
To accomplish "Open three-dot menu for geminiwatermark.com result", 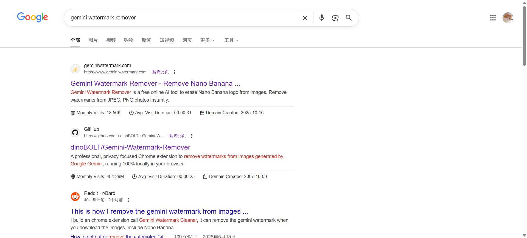I will (175, 72).
